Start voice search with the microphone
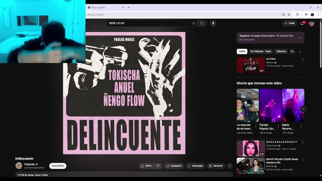This screenshot has height=181, width=322. (x=213, y=23)
